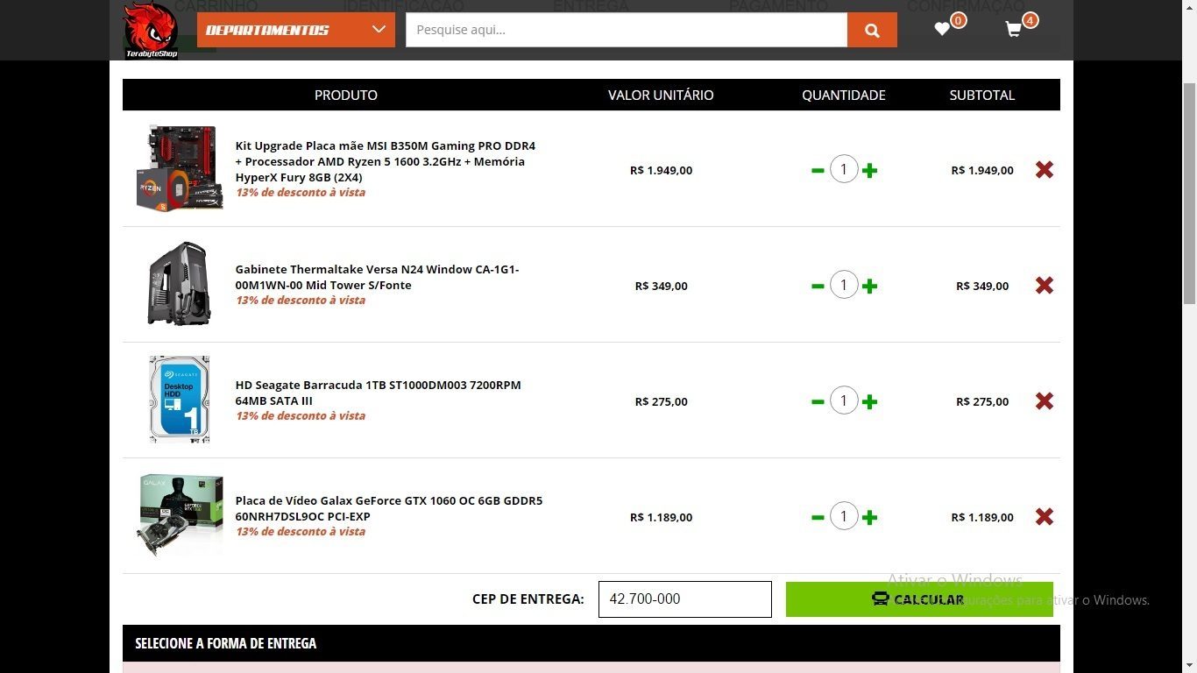
Task: Remove the MSI B350M kit from cart
Action: point(1044,169)
